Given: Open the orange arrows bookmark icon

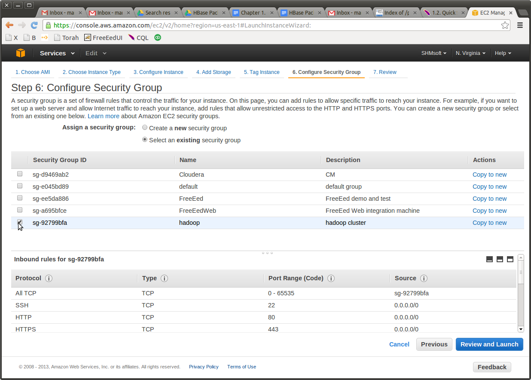Looking at the screenshot, I should [x=45, y=37].
